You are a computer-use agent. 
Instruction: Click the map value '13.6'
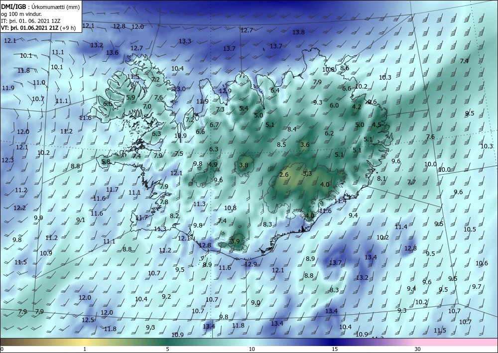(x=112, y=52)
